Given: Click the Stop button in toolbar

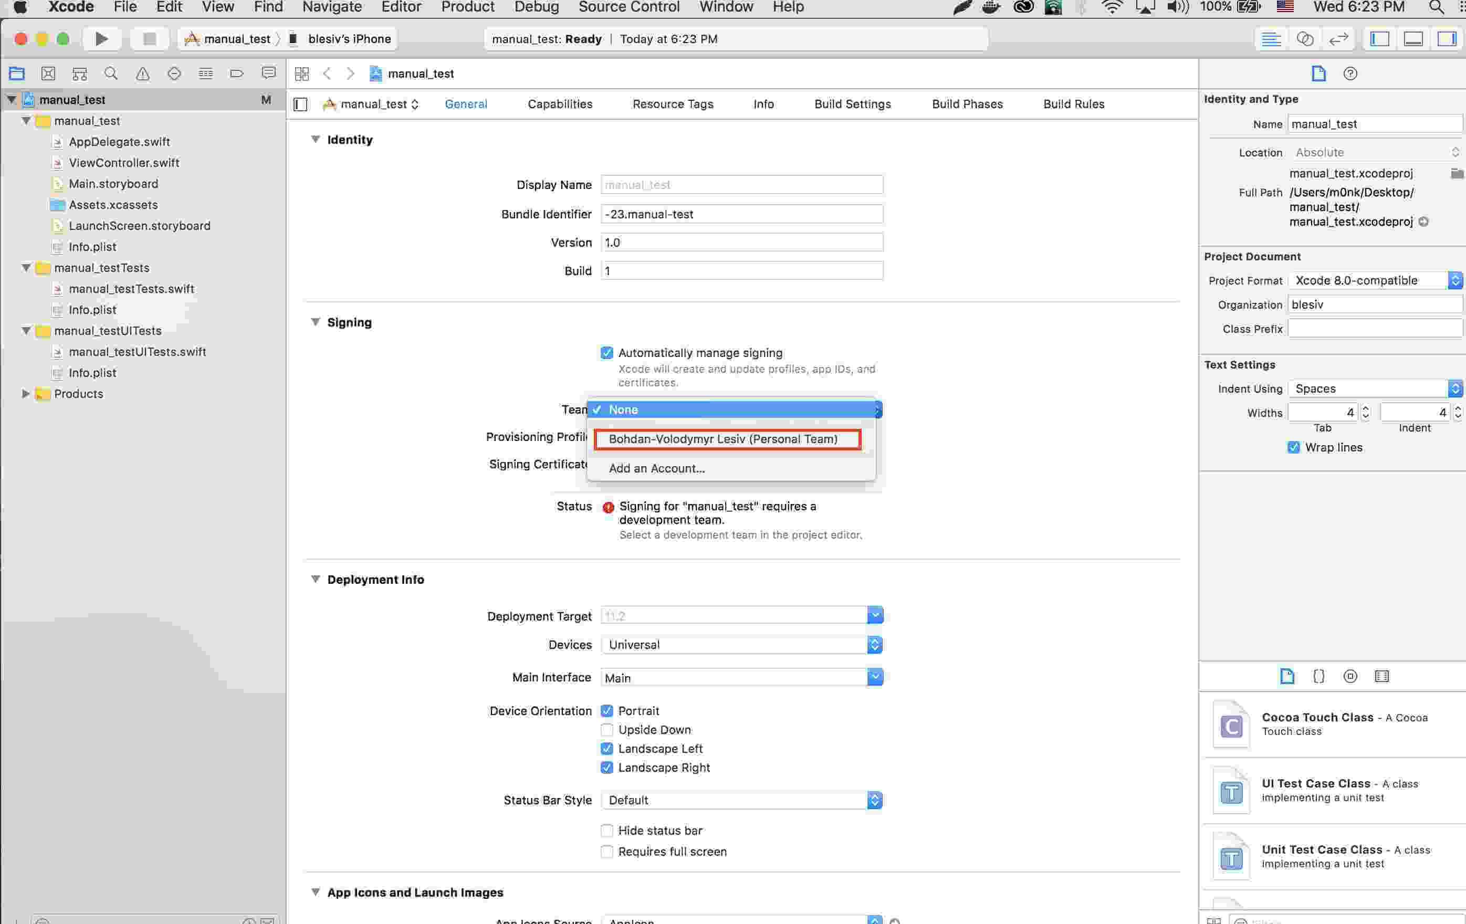Looking at the screenshot, I should [x=149, y=38].
